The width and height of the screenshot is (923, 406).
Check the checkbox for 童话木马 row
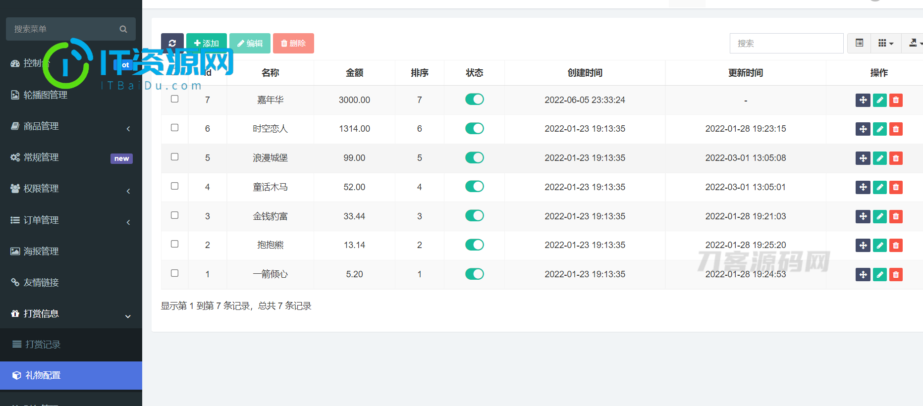(174, 186)
